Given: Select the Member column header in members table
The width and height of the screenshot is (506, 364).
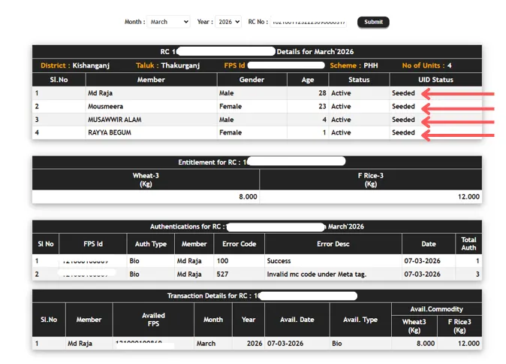Looking at the screenshot, I should 150,80.
